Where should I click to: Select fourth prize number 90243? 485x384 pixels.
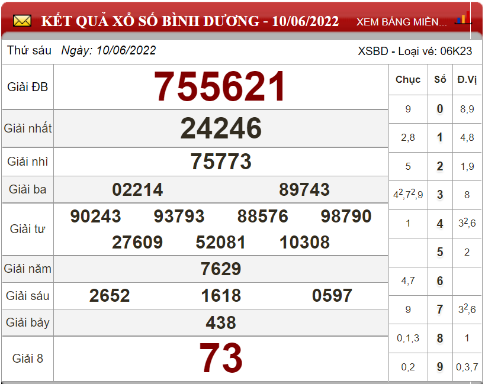95,216
